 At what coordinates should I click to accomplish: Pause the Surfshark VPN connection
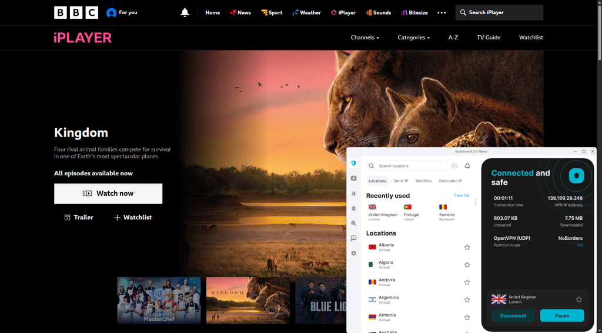pos(562,316)
